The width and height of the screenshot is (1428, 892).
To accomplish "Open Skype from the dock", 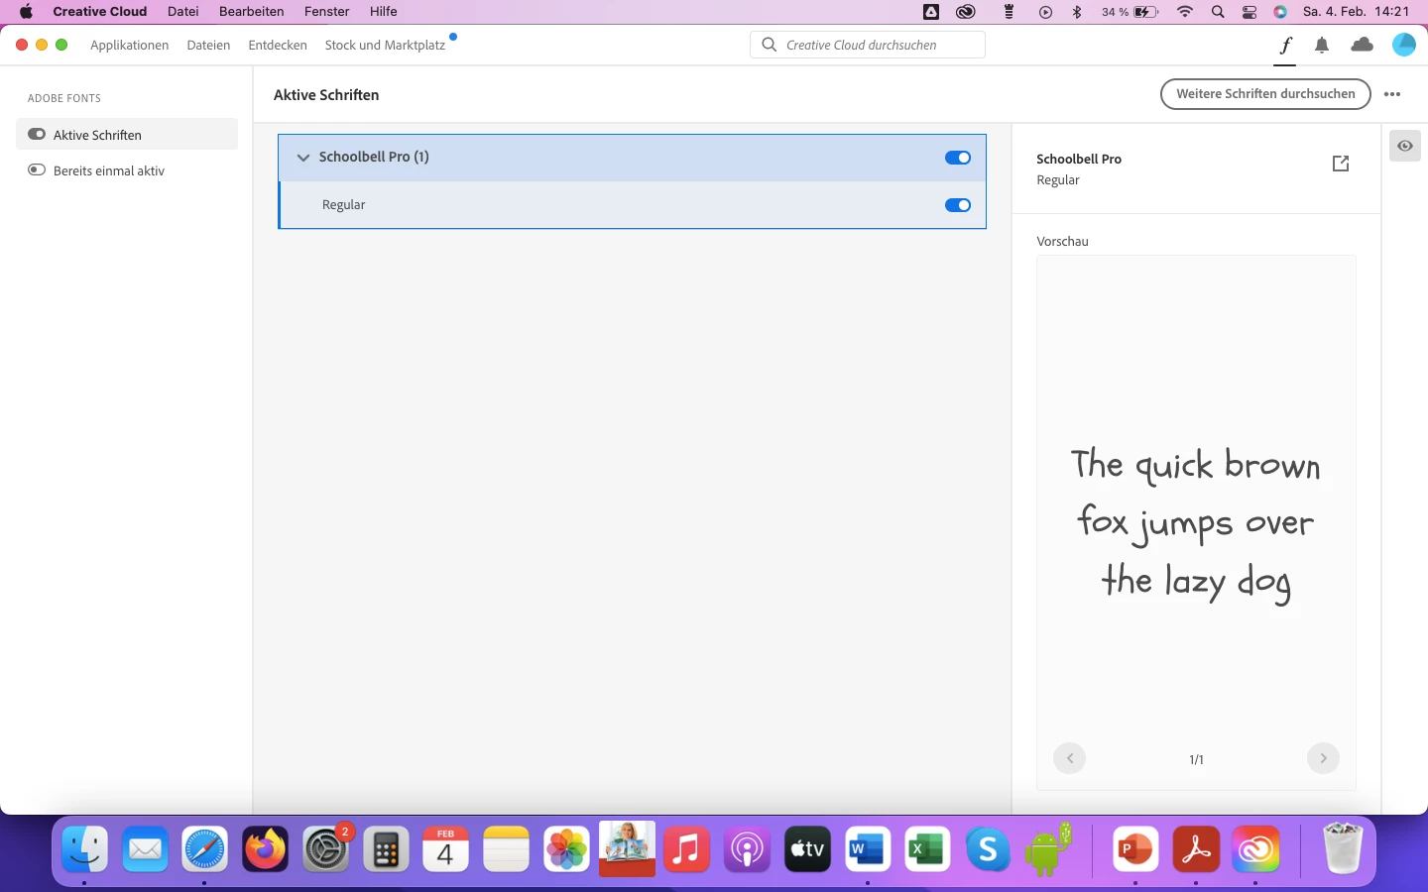I will (x=989, y=849).
